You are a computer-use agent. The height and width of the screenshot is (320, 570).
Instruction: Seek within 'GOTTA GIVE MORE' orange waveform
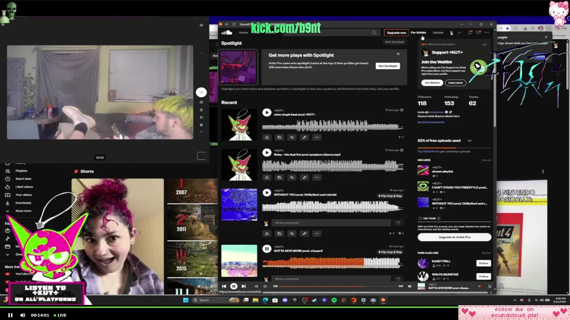pyautogui.click(x=313, y=263)
